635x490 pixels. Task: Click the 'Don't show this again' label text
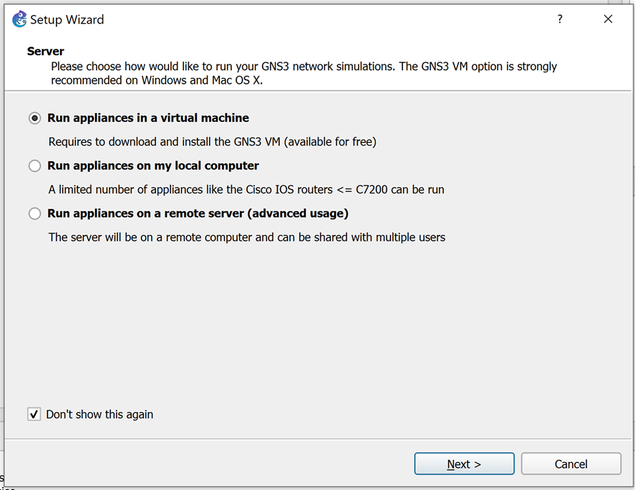point(100,414)
